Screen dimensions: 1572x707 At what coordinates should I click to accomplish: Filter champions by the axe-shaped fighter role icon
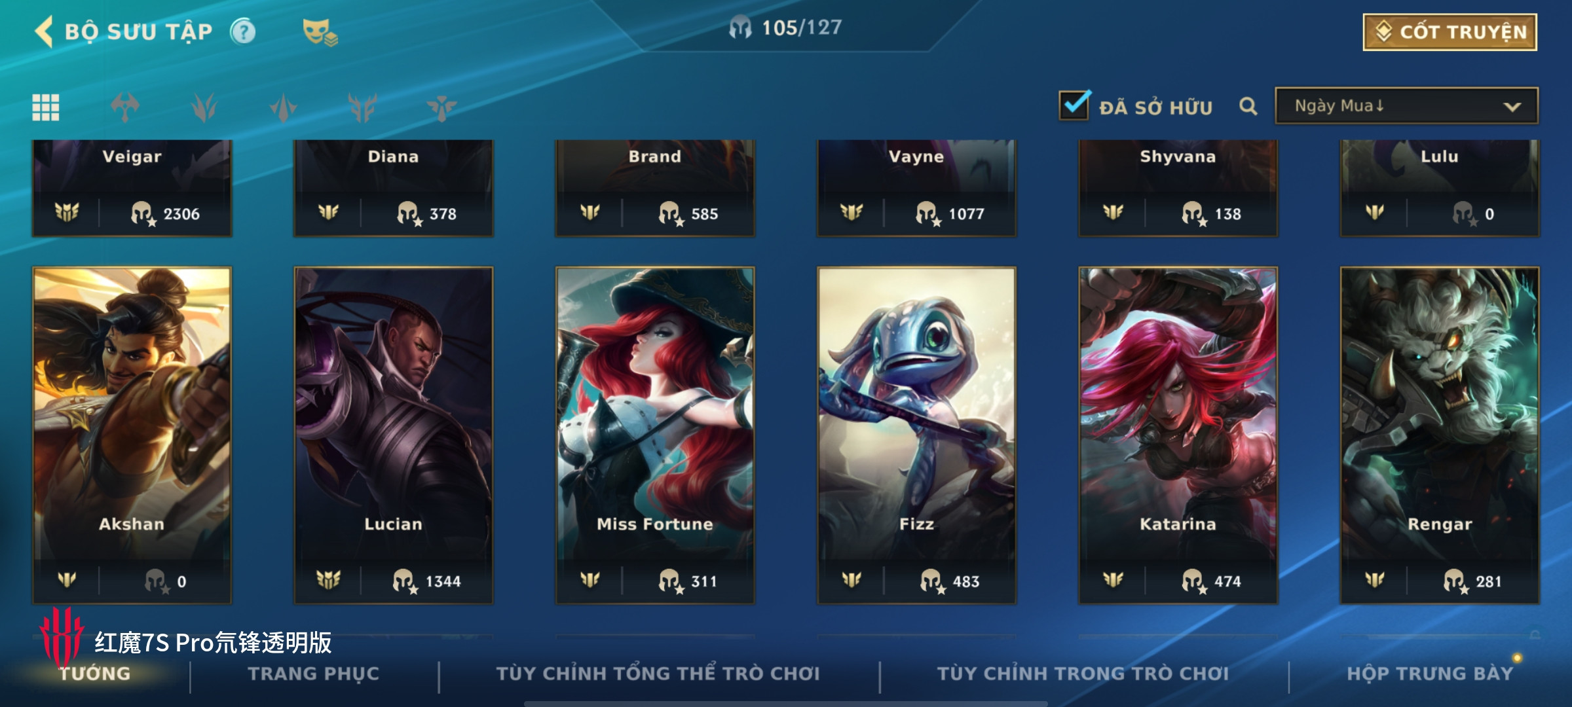tap(125, 107)
